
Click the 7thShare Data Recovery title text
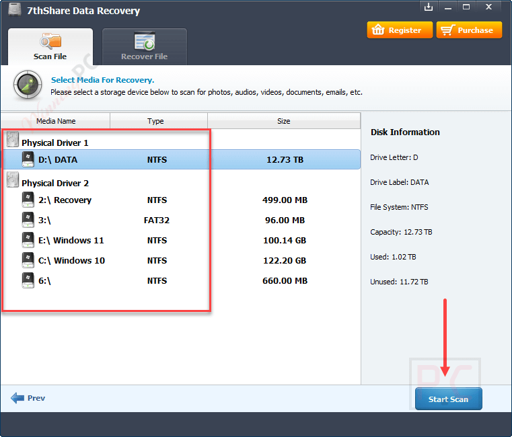pyautogui.click(x=83, y=11)
